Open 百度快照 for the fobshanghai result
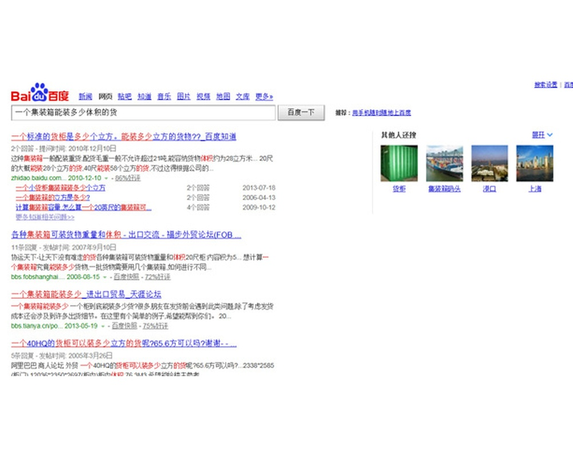This screenshot has height=458, width=573. 127,277
